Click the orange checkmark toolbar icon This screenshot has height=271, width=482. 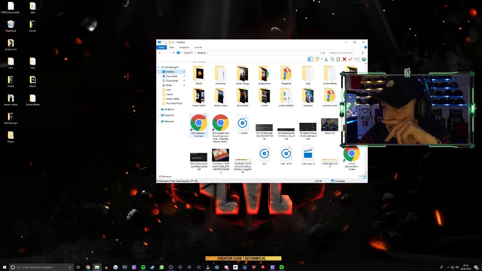pos(350,59)
